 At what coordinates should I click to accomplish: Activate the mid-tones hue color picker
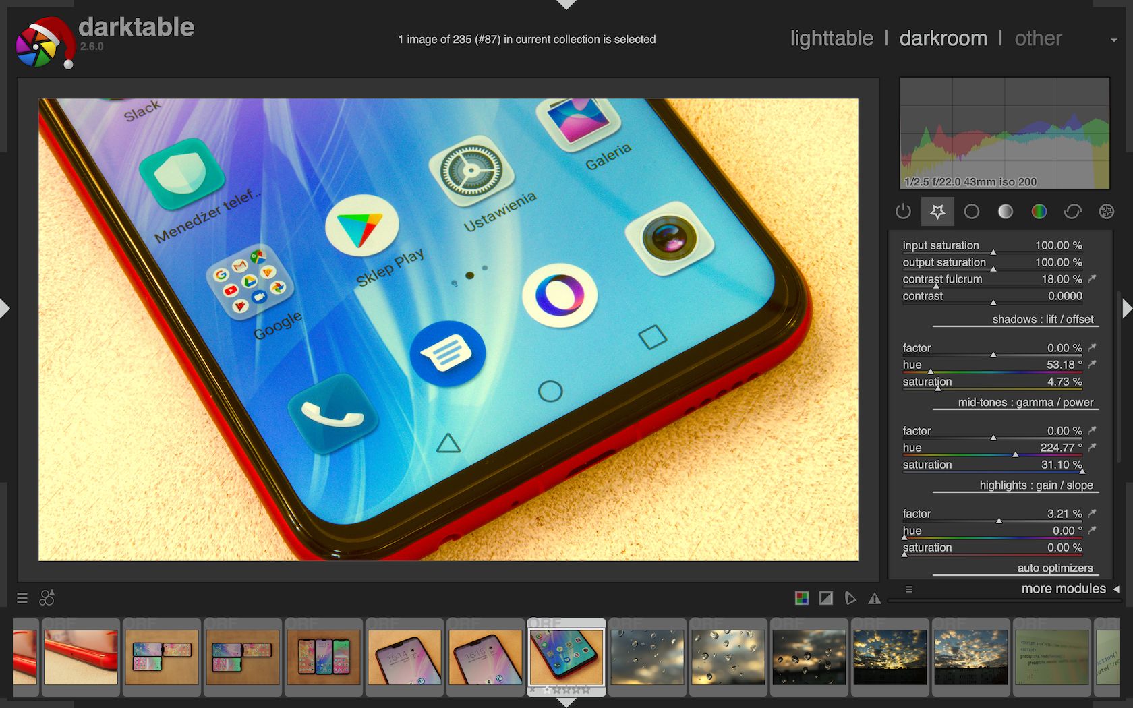point(1093,447)
